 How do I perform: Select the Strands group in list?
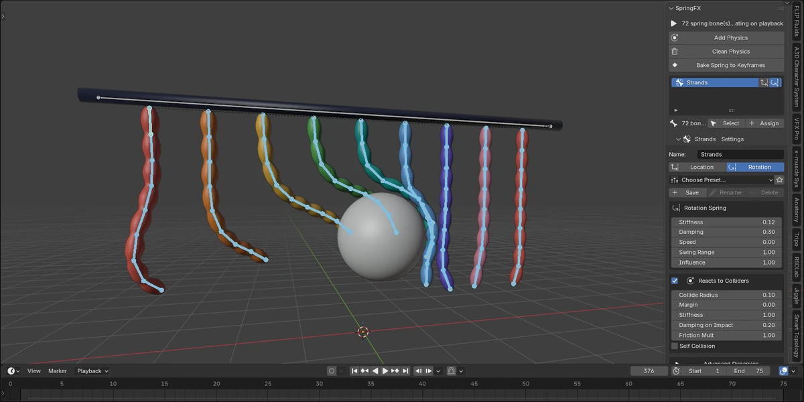coord(714,82)
